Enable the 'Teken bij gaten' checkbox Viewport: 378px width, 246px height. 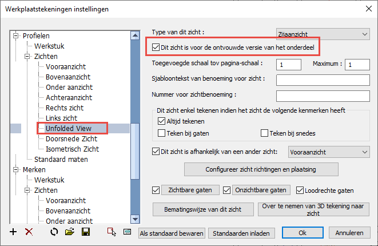click(161, 133)
